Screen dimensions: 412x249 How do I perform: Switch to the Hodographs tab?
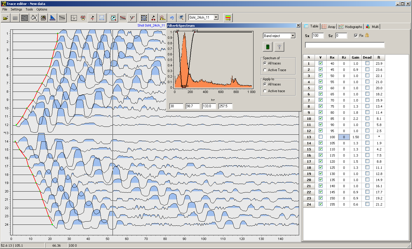click(350, 27)
